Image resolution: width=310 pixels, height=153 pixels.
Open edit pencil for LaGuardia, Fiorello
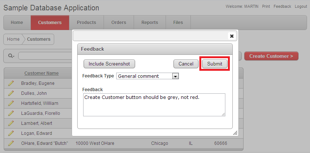coord(11,113)
